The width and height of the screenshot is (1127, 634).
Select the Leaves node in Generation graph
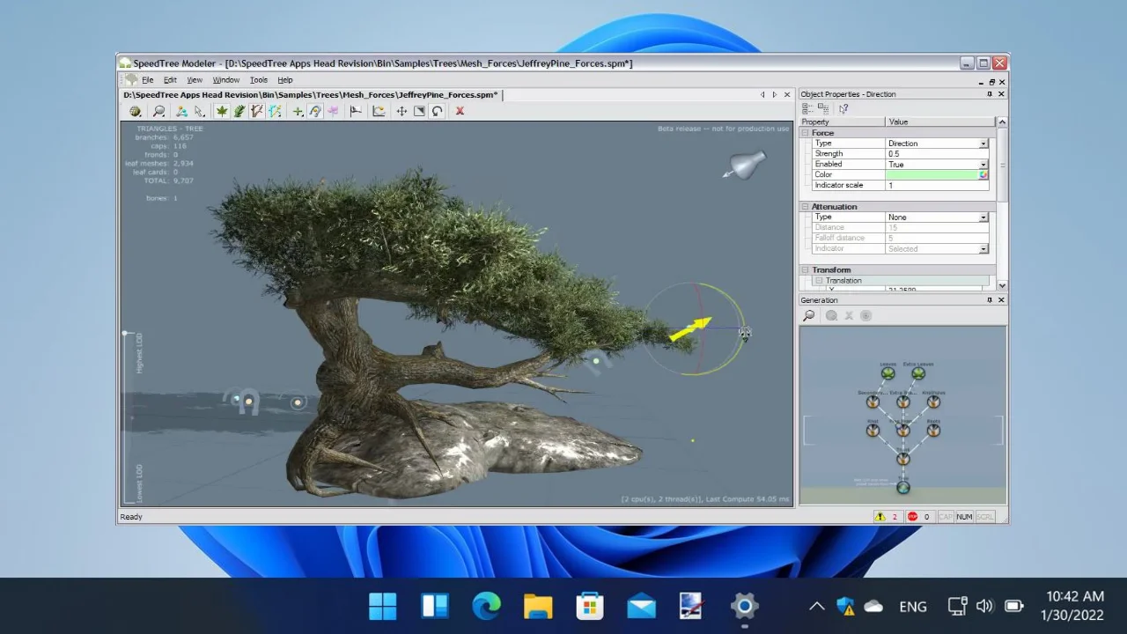[x=888, y=373]
